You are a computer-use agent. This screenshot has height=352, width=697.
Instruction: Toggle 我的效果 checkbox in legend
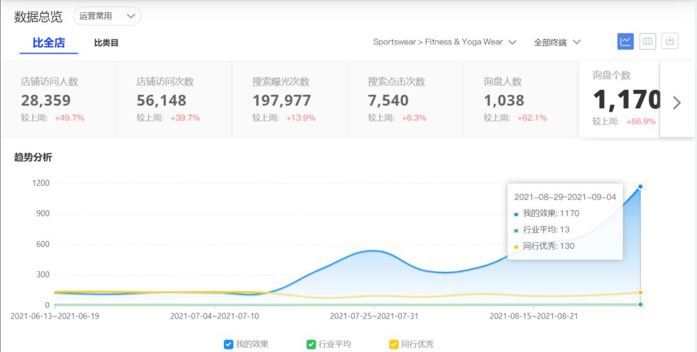[228, 344]
